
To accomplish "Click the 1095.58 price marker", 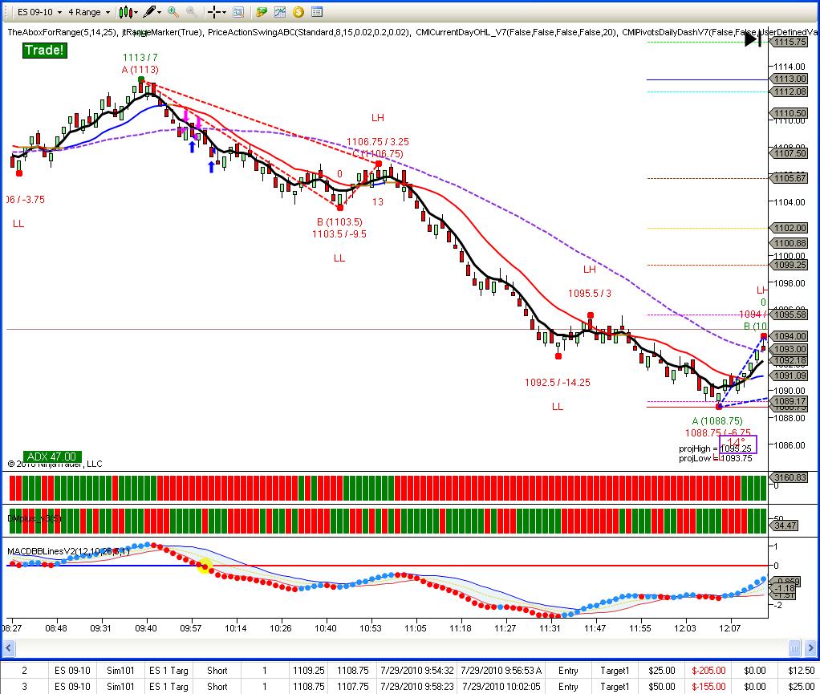I will pyautogui.click(x=789, y=315).
